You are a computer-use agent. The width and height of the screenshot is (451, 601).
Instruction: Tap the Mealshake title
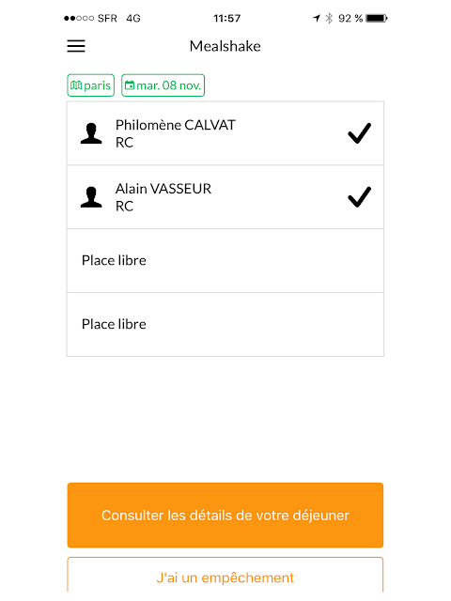click(225, 46)
